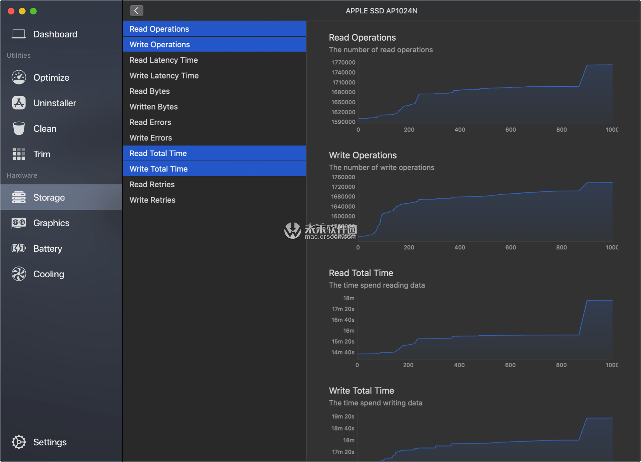This screenshot has width=641, height=462.
Task: Open the Optimize utility
Action: tap(51, 77)
